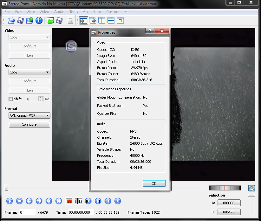261x221 pixels.
Task: Click Configure under Audio section
Action: [x=29, y=81]
